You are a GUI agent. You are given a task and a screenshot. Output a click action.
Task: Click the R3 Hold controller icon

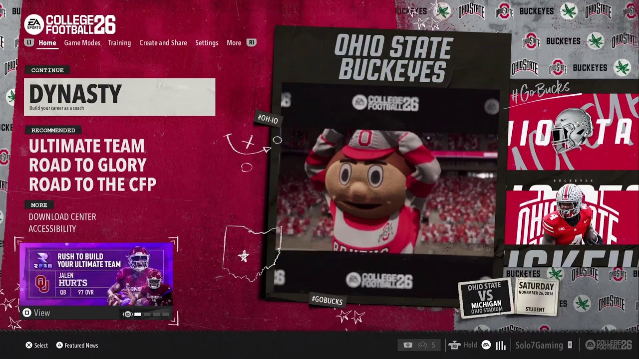pyautogui.click(x=454, y=345)
